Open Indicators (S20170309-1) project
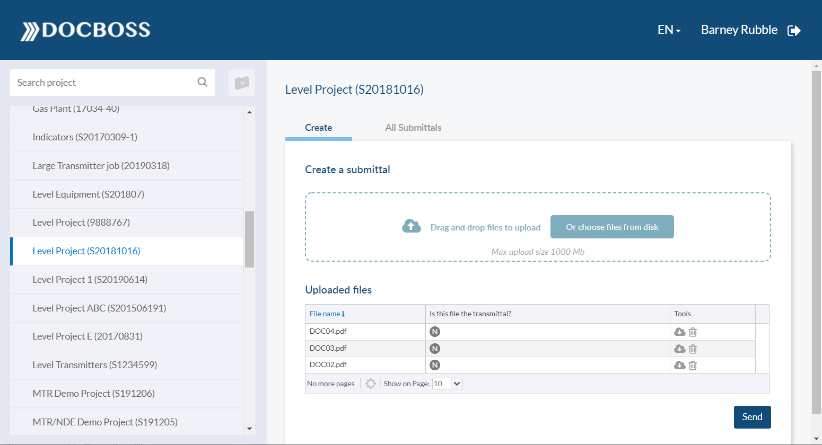This screenshot has height=445, width=822. tap(127, 137)
